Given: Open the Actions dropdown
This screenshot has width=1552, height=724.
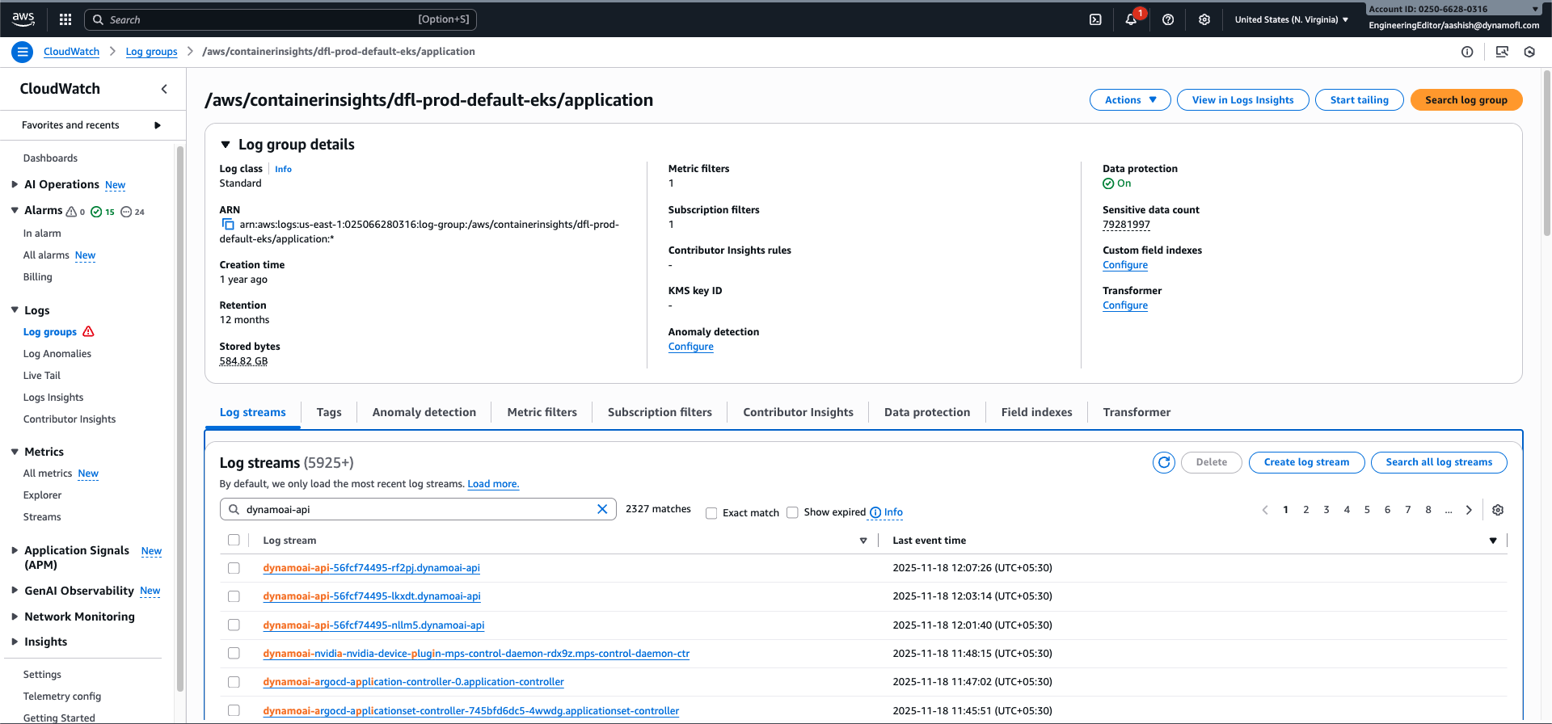Looking at the screenshot, I should (x=1130, y=100).
